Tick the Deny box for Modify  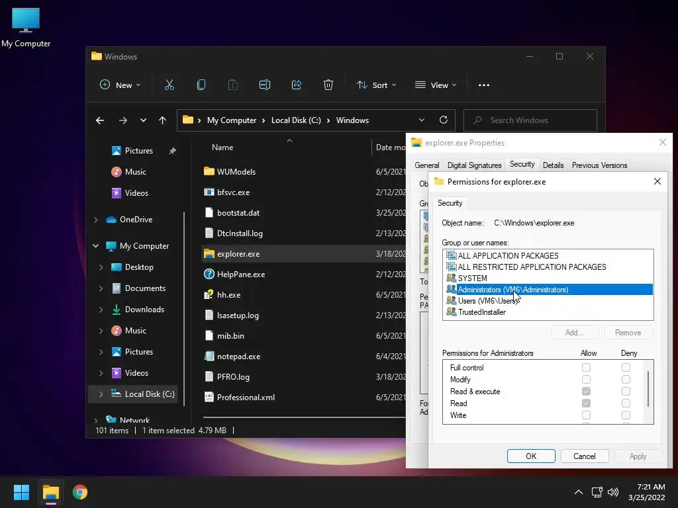(626, 379)
